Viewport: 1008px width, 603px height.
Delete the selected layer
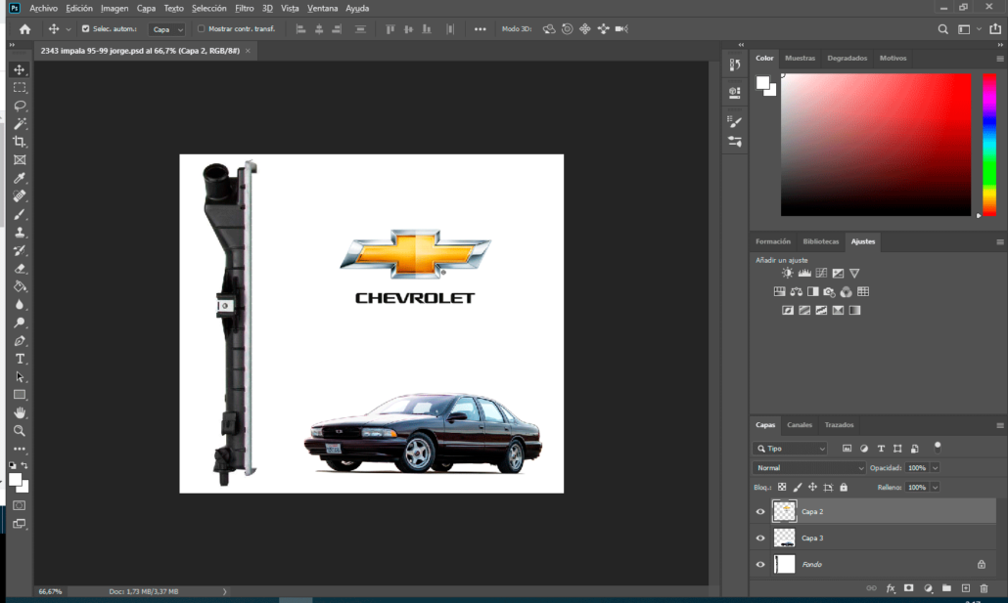tap(984, 588)
